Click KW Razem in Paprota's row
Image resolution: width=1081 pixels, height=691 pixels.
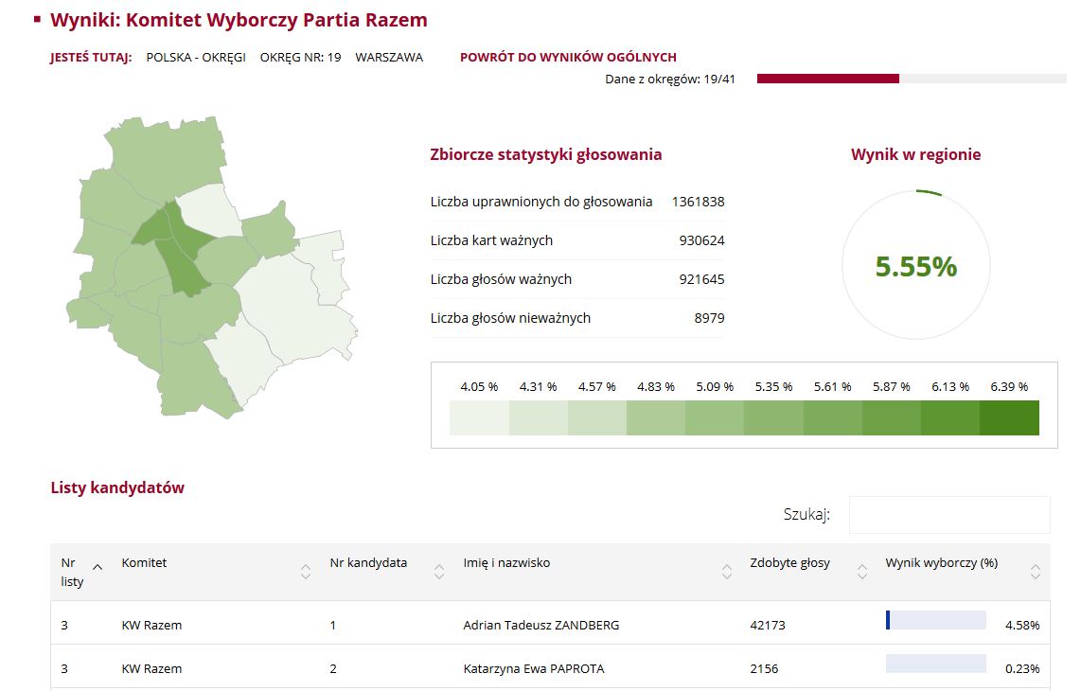click(x=151, y=668)
